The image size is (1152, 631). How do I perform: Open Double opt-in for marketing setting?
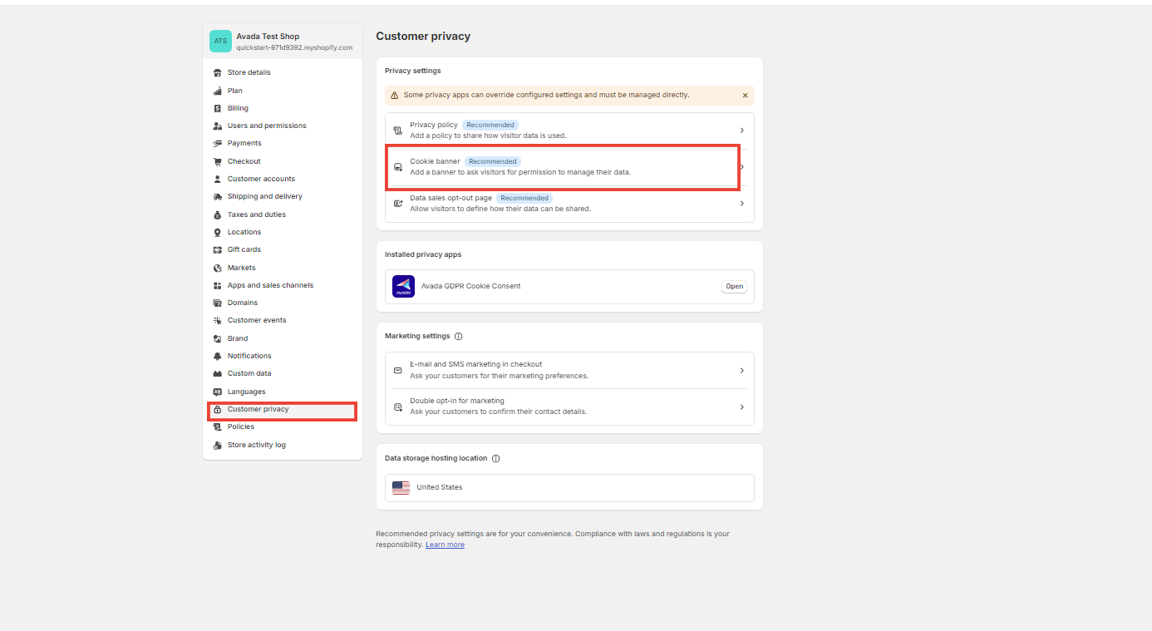click(x=569, y=407)
